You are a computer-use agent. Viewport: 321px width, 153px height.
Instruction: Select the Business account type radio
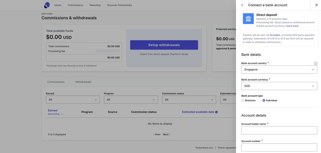243,100
